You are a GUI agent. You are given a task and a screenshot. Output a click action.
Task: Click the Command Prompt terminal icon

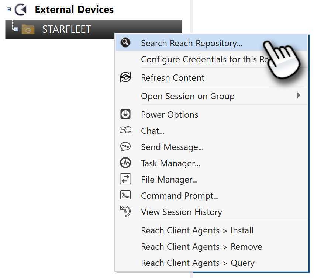[125, 195]
